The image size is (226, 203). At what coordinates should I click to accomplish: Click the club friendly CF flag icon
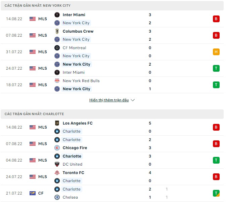(x=33, y=193)
